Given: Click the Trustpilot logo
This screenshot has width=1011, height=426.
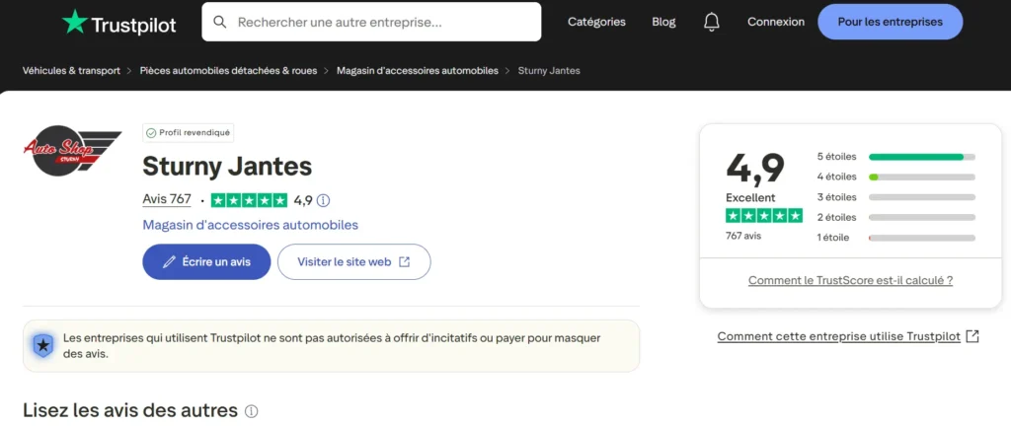Looking at the screenshot, I should point(118,23).
